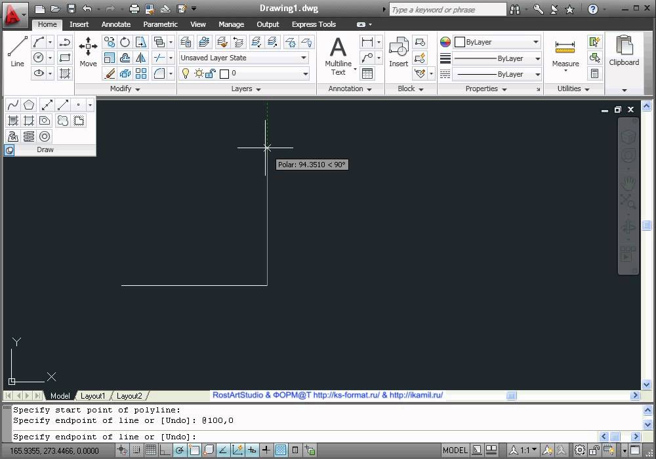Expand the Layers panel
Viewport: 656px width, 459px height.
246,89
